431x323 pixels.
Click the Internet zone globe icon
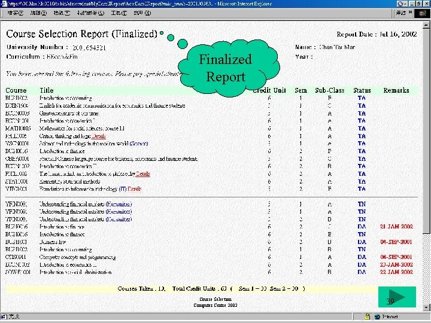pyautogui.click(x=377, y=316)
